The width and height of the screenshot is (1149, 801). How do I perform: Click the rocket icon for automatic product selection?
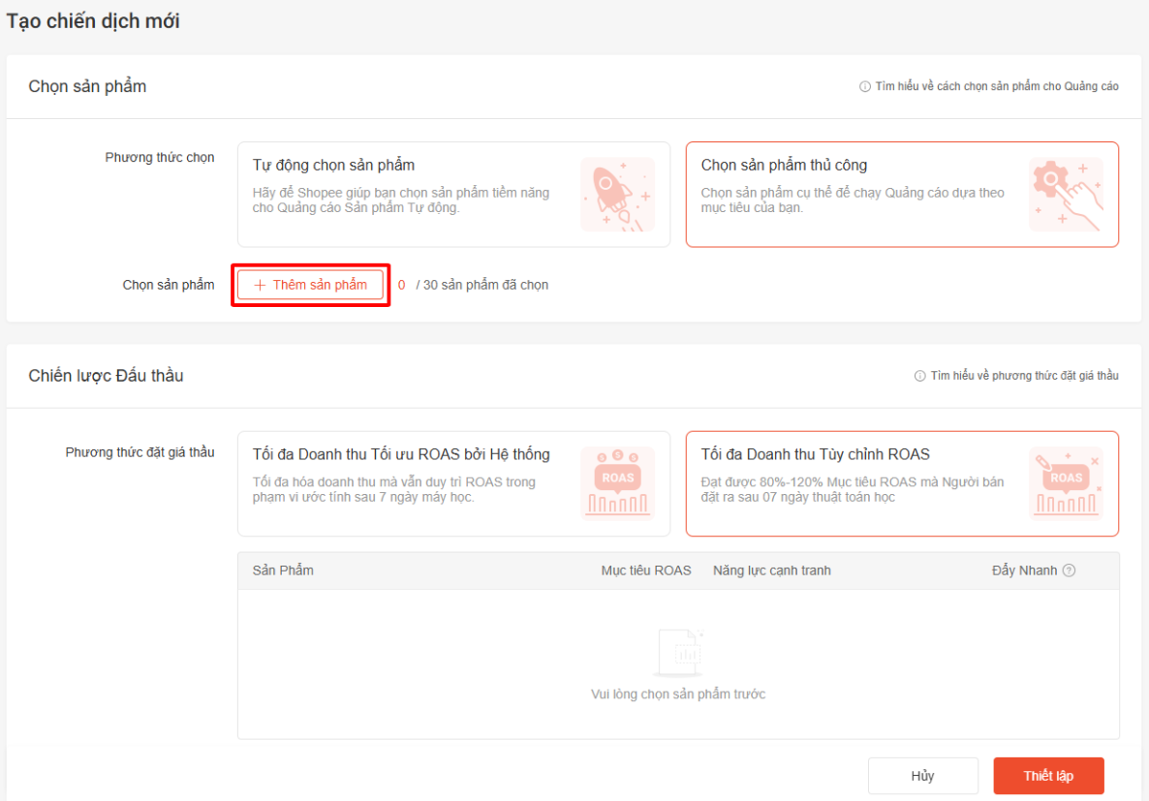617,195
